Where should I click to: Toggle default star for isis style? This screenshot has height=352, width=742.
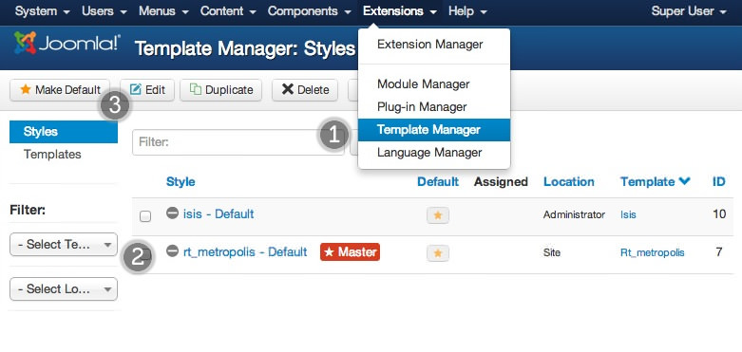(438, 215)
